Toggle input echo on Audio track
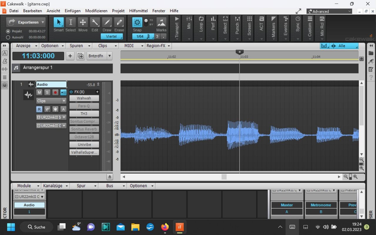 63,93
